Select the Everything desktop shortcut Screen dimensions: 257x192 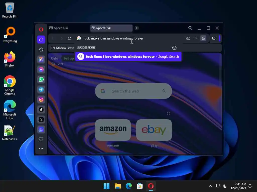10,34
